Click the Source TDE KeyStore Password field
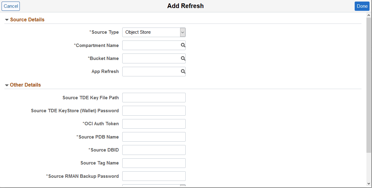The image size is (372, 188). (x=154, y=110)
